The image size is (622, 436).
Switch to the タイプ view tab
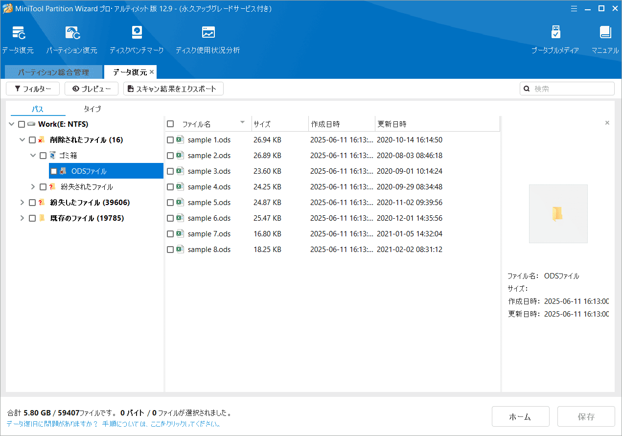click(92, 109)
